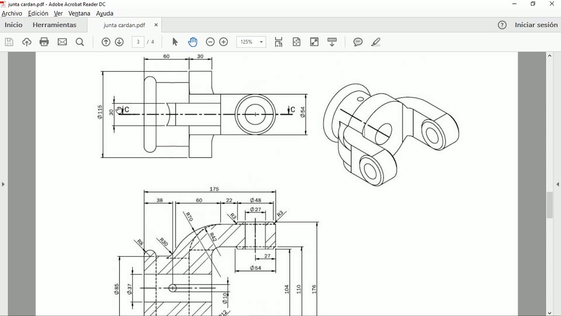The image size is (561, 316).
Task: Click the Ø85 dimension label
Action: (x=117, y=289)
